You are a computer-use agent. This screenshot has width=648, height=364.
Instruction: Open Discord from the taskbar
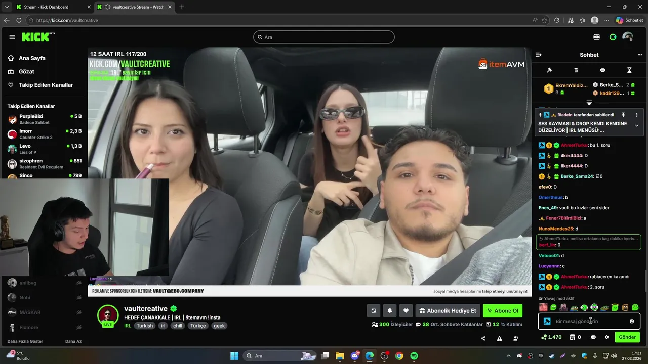click(x=355, y=356)
